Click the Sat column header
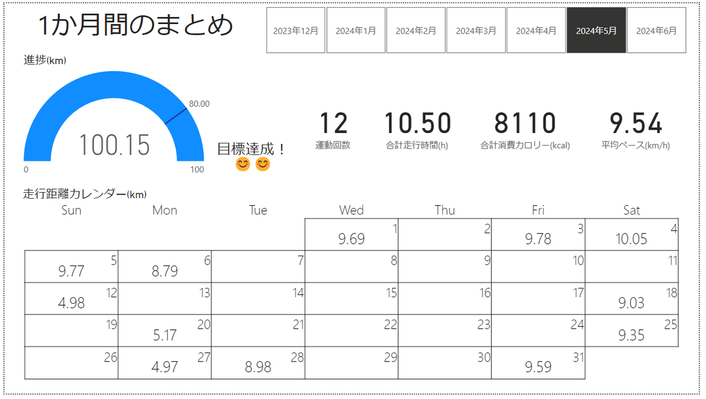 pos(632,210)
